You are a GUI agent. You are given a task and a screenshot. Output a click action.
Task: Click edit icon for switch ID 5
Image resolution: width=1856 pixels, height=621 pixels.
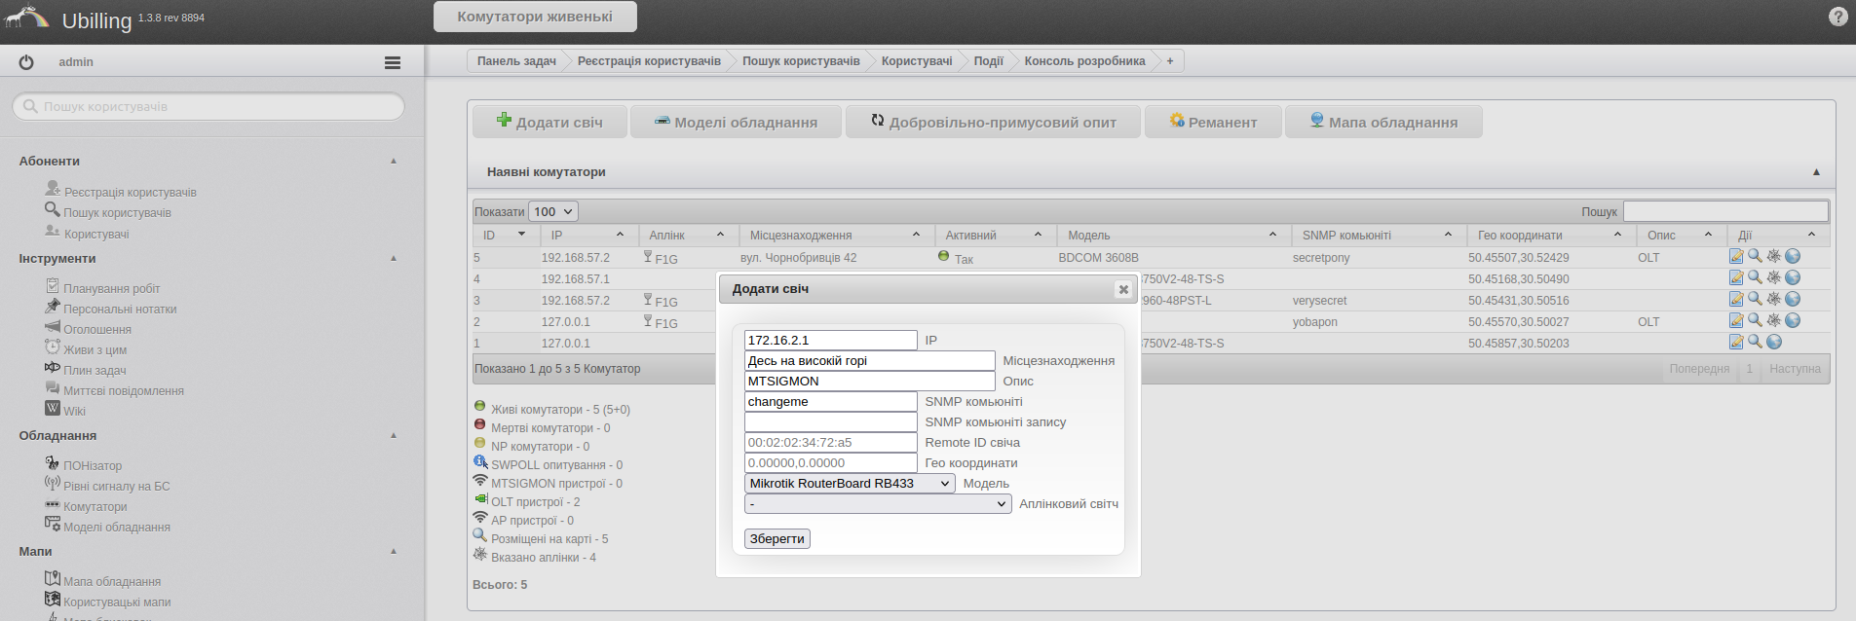1736,257
